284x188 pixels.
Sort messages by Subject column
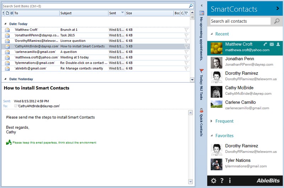coord(84,13)
